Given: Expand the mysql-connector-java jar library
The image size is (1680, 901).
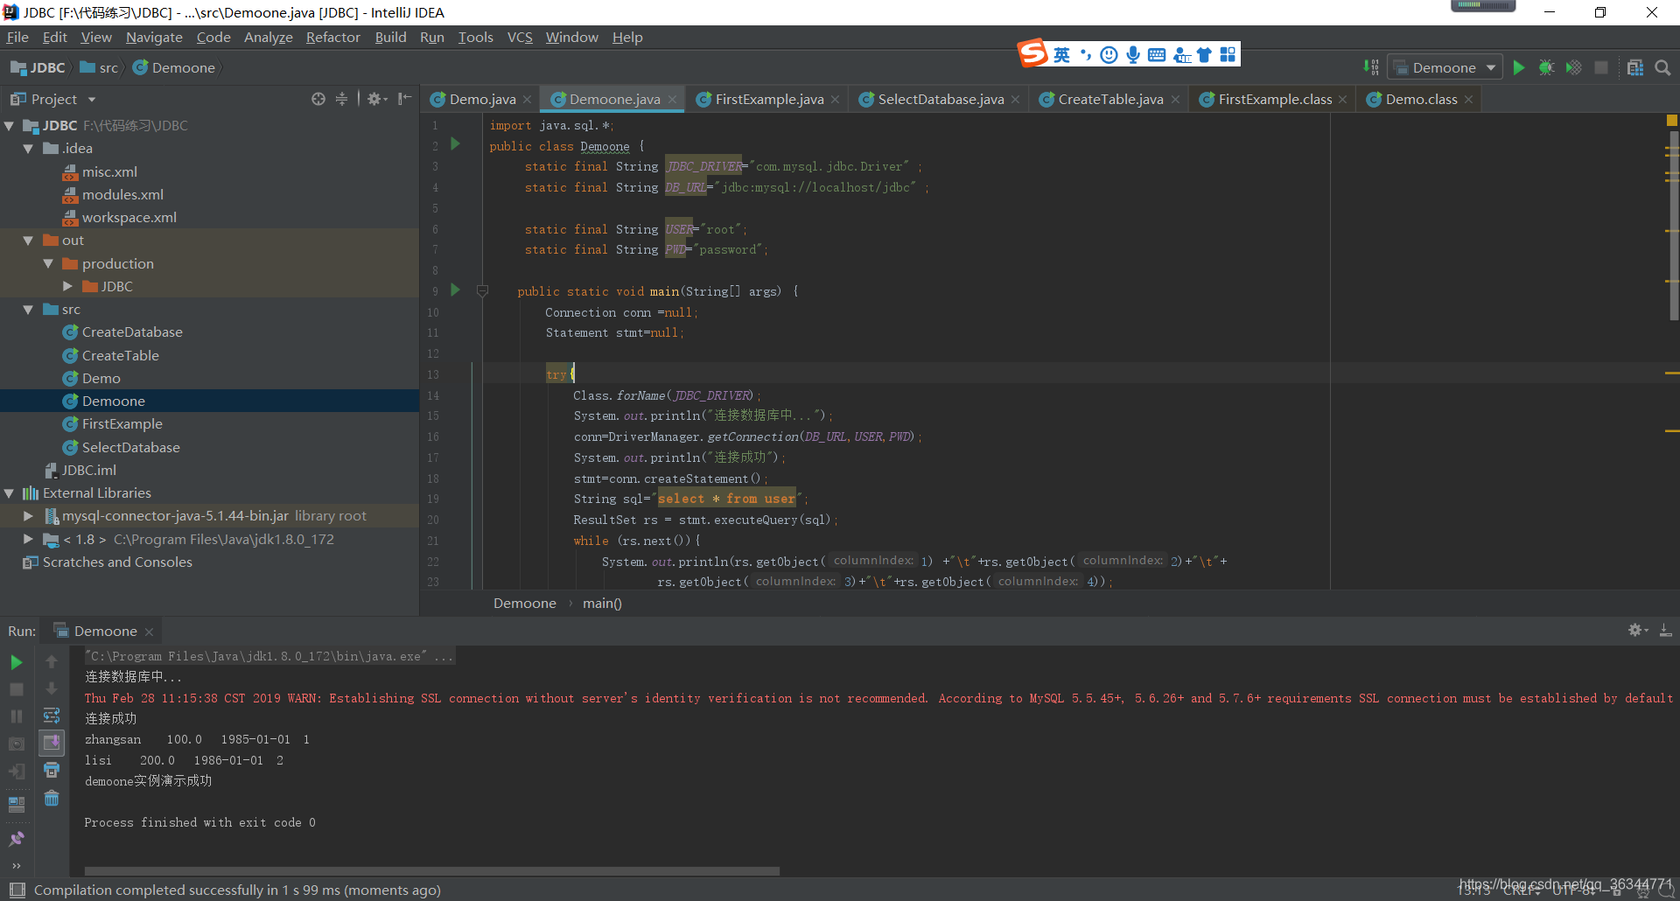Looking at the screenshot, I should point(29,516).
